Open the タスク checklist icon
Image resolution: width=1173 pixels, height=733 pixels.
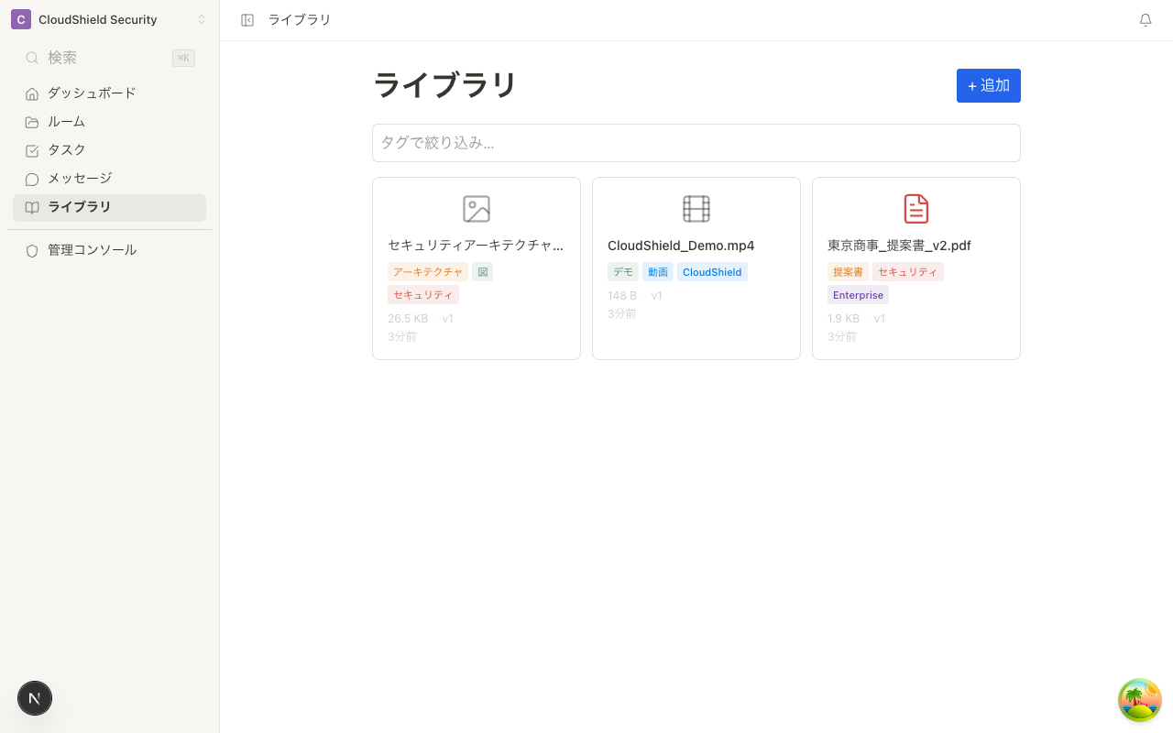click(32, 149)
